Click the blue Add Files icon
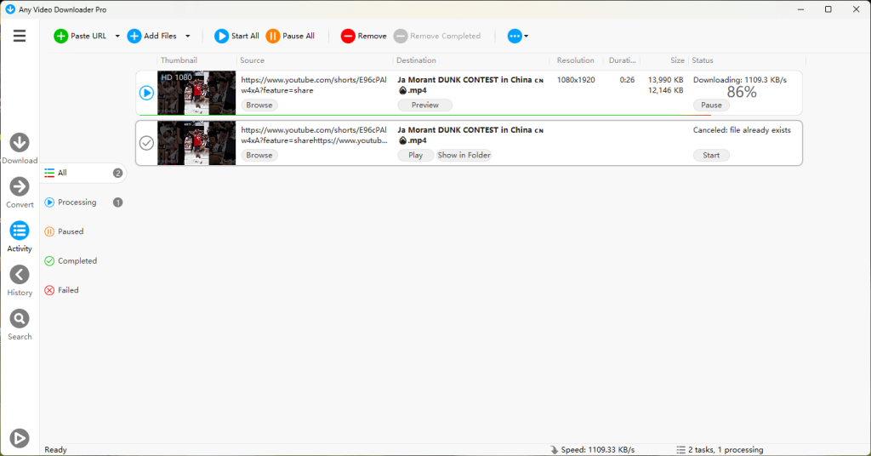This screenshot has height=456, width=871. point(134,36)
